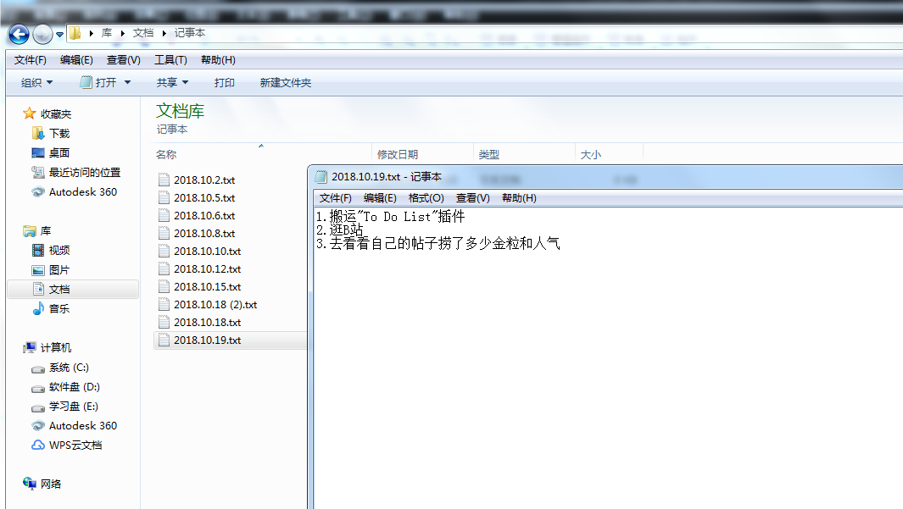Open Notepad's 格式(O) menu
Viewport: 903px width, 509px height.
click(426, 198)
